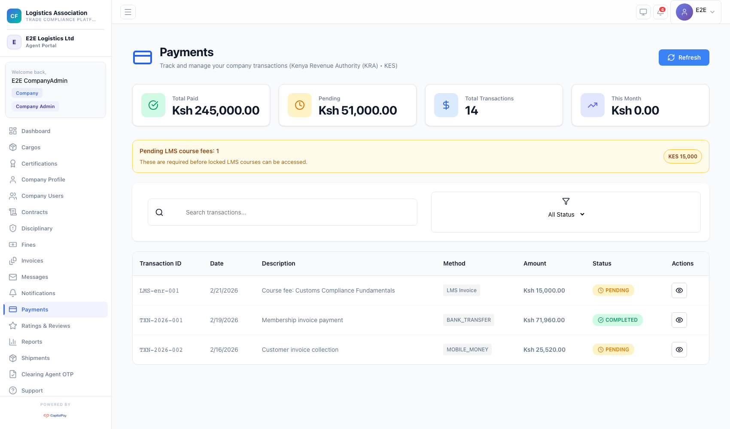Expand the All Status dropdown

566,214
